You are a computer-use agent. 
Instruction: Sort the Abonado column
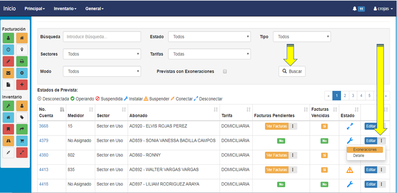click(216, 109)
